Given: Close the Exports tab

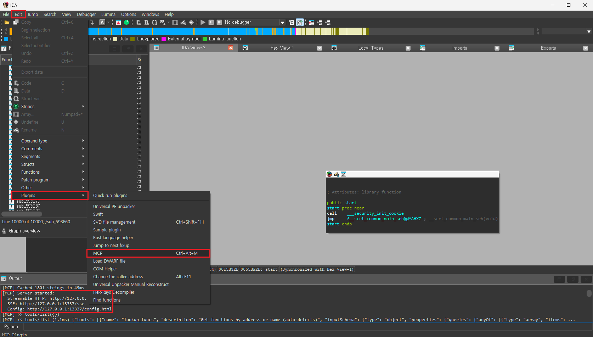Looking at the screenshot, I should [586, 48].
